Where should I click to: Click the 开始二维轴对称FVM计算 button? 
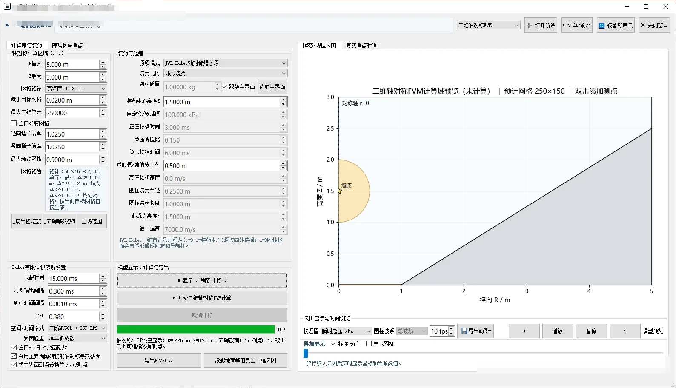coord(202,298)
